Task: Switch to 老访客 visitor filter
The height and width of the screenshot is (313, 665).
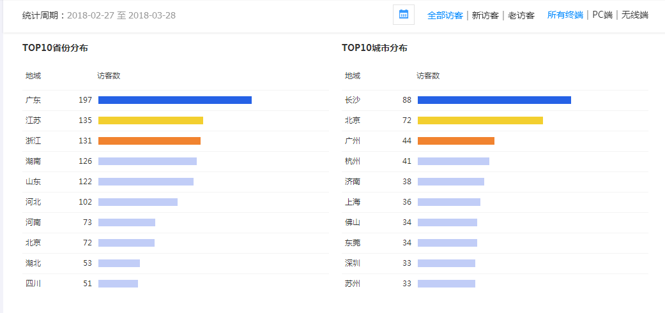Action: (x=521, y=16)
